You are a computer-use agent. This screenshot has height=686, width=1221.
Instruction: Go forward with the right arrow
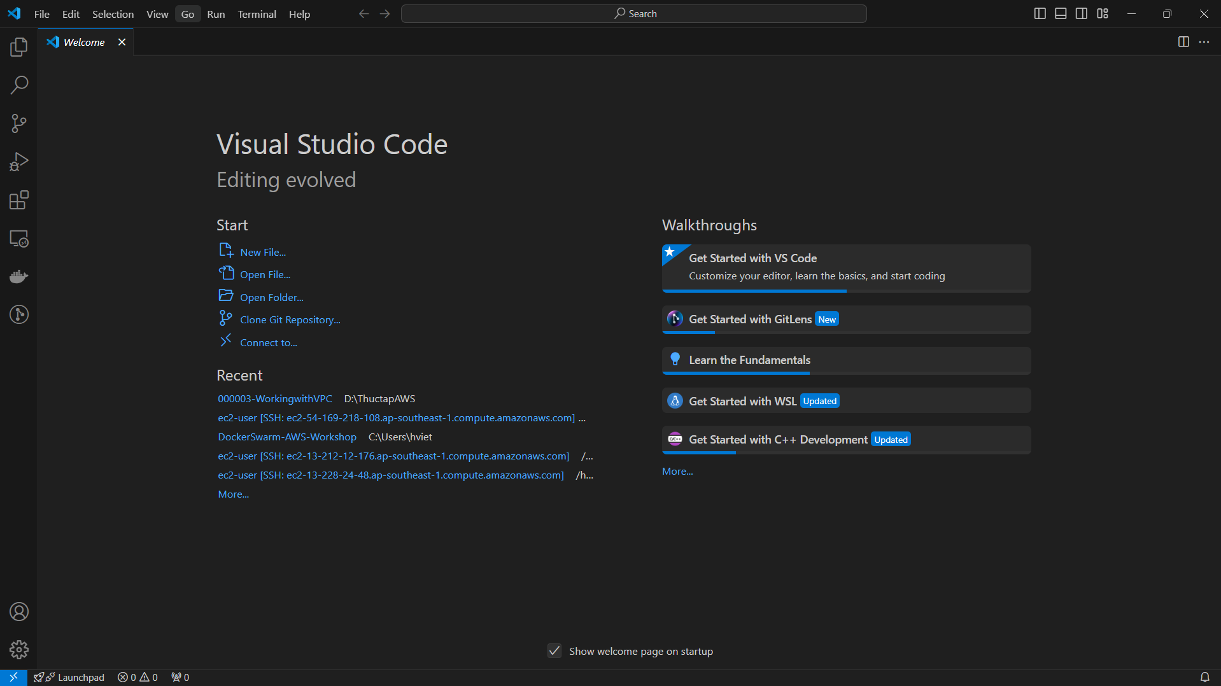tap(385, 14)
